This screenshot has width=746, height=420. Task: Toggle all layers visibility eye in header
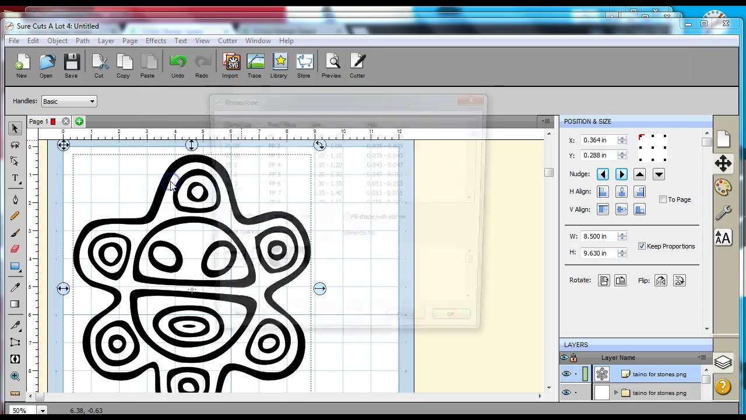click(564, 358)
